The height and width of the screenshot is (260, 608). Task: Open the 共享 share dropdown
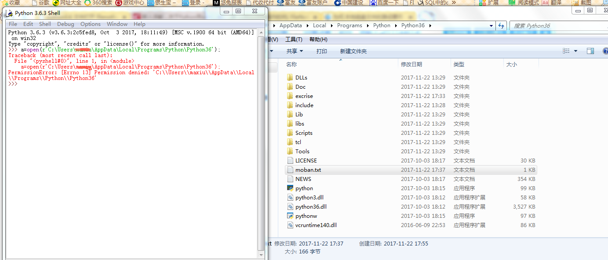tap(295, 51)
